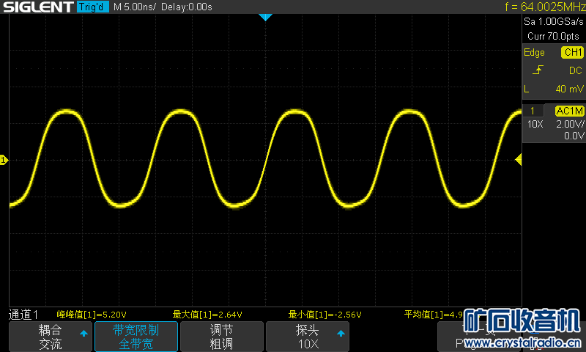
Task: Open the coupling (耦合) menu button
Action: coord(51,337)
